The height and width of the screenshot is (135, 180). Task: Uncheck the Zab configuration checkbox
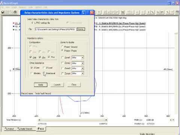point(31,57)
